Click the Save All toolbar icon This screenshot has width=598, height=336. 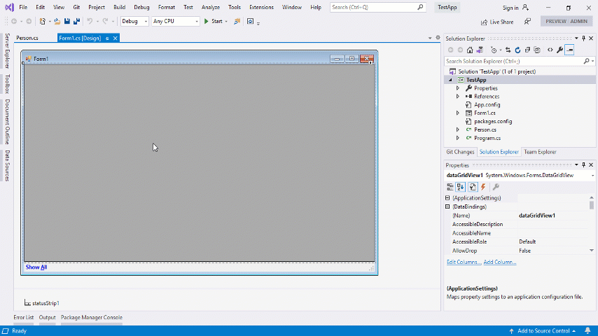click(x=76, y=22)
